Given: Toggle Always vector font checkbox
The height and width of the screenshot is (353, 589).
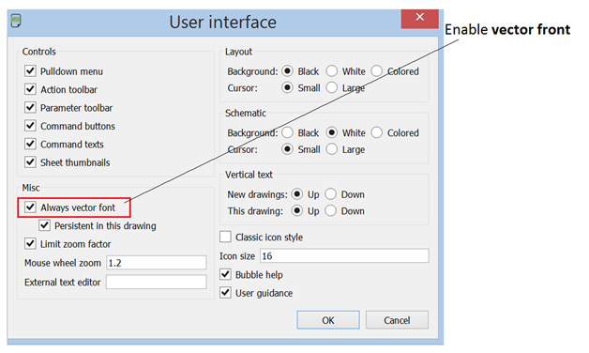Looking at the screenshot, I should [30, 207].
